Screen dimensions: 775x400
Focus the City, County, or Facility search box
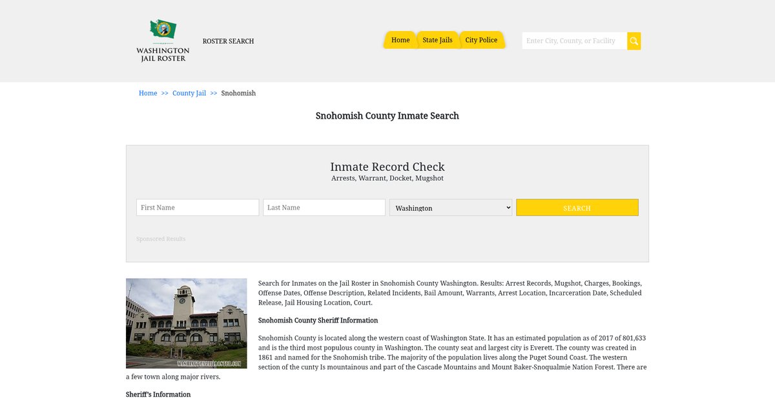tap(573, 41)
